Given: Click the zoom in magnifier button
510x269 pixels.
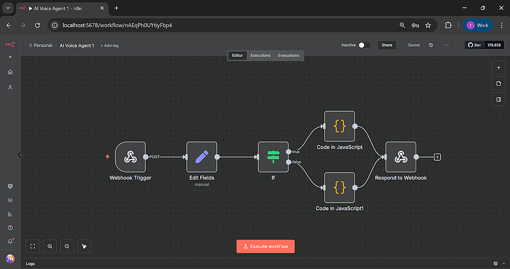Looking at the screenshot, I should (x=50, y=247).
